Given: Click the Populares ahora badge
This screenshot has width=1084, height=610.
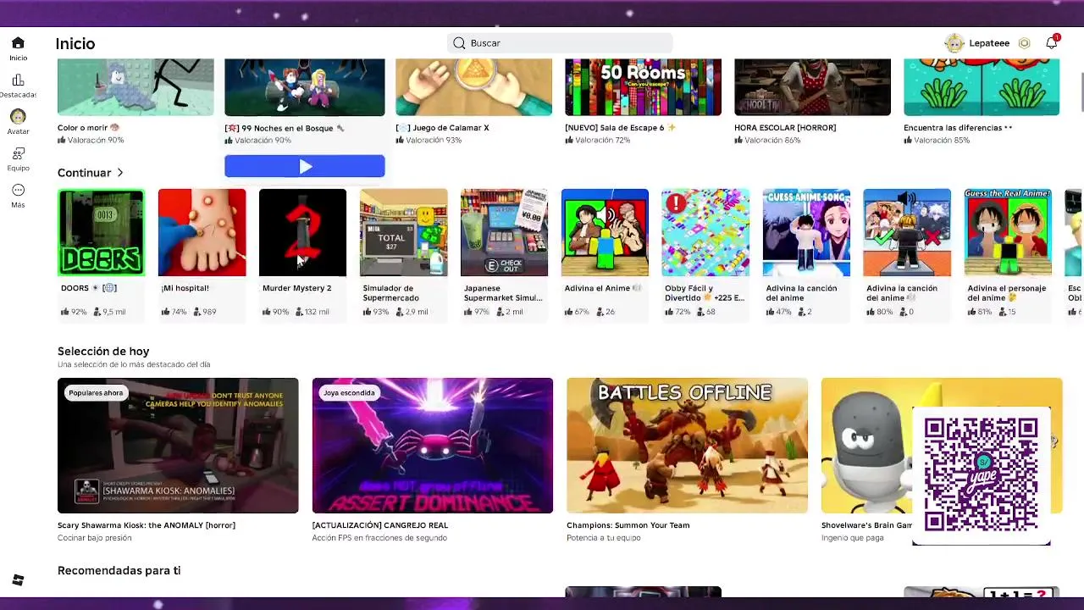Looking at the screenshot, I should tap(96, 393).
